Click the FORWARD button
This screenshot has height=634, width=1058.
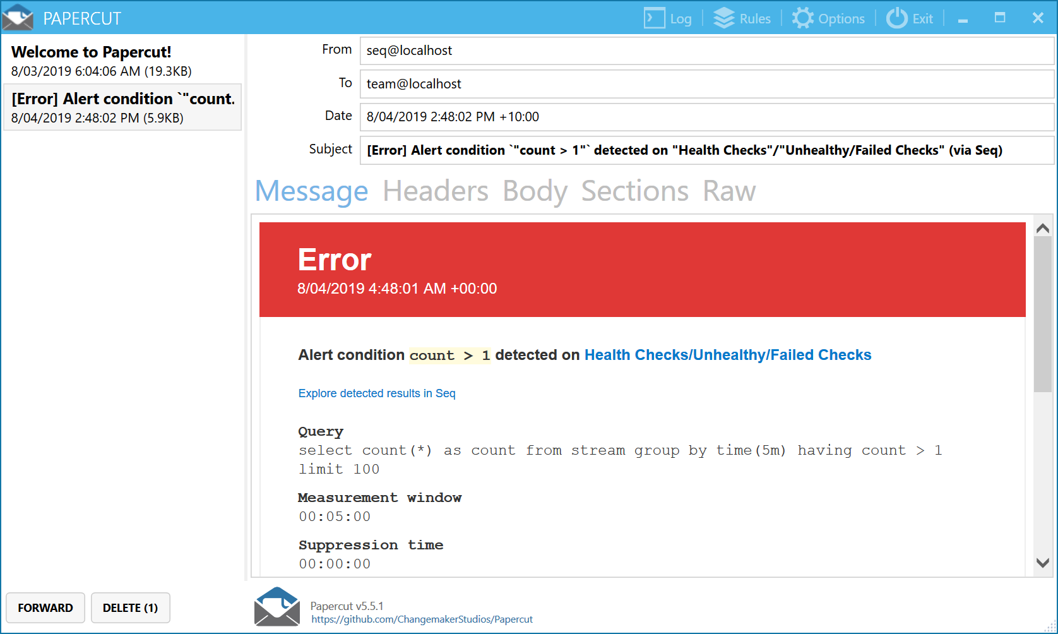tap(45, 607)
